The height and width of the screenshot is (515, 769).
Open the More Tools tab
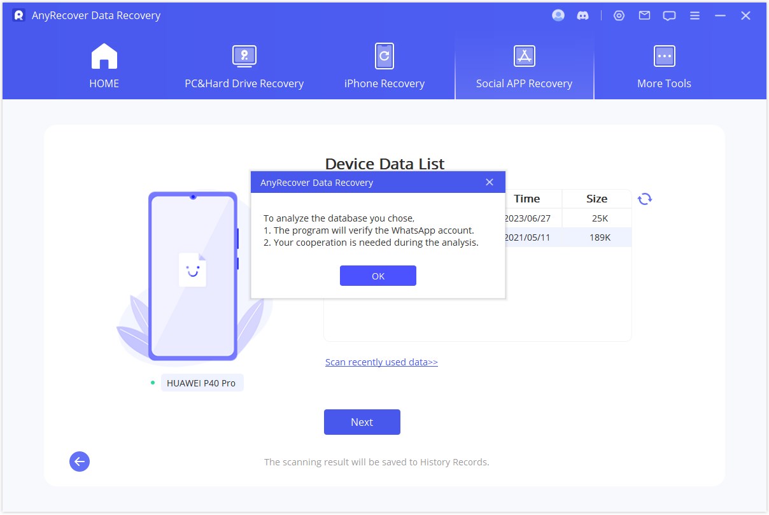(664, 66)
